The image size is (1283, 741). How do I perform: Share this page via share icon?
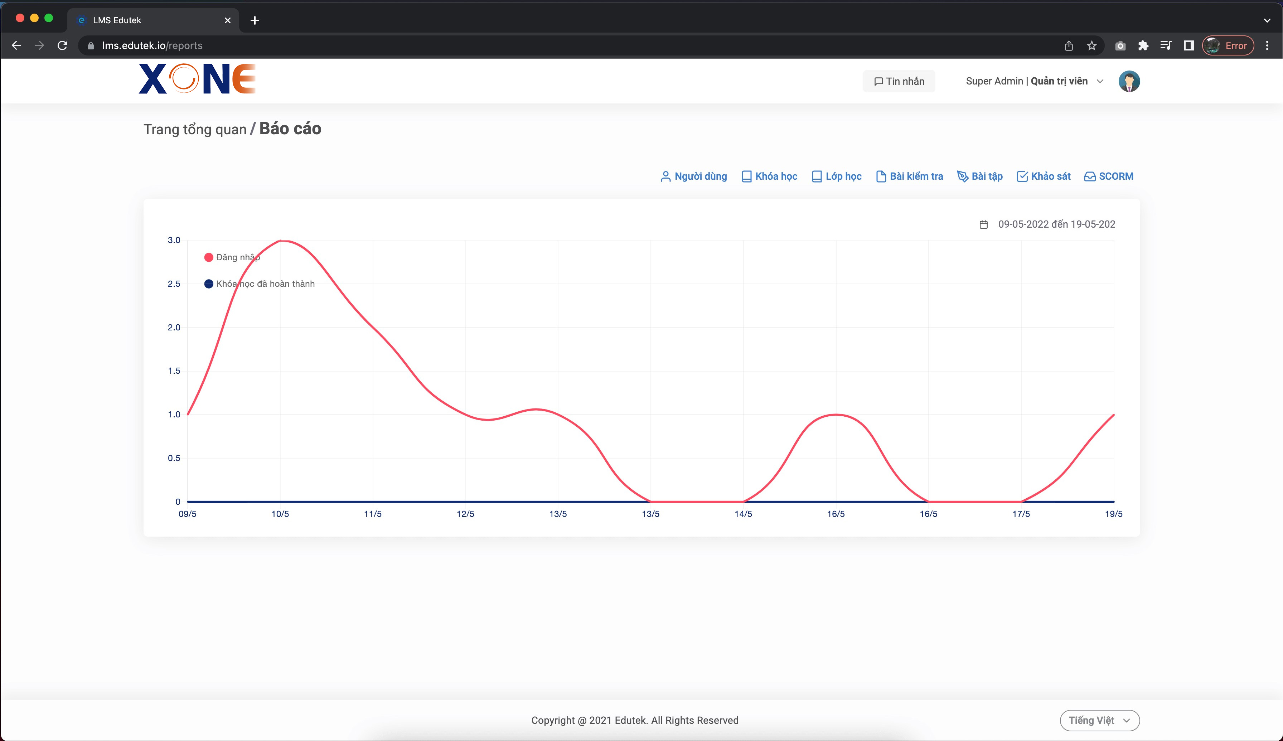pos(1069,46)
